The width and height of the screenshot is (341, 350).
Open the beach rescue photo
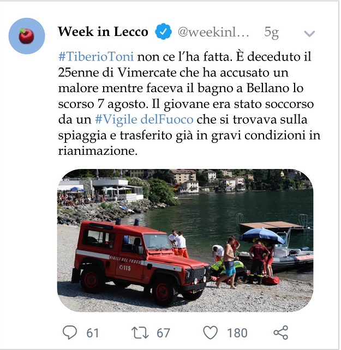click(x=185, y=240)
